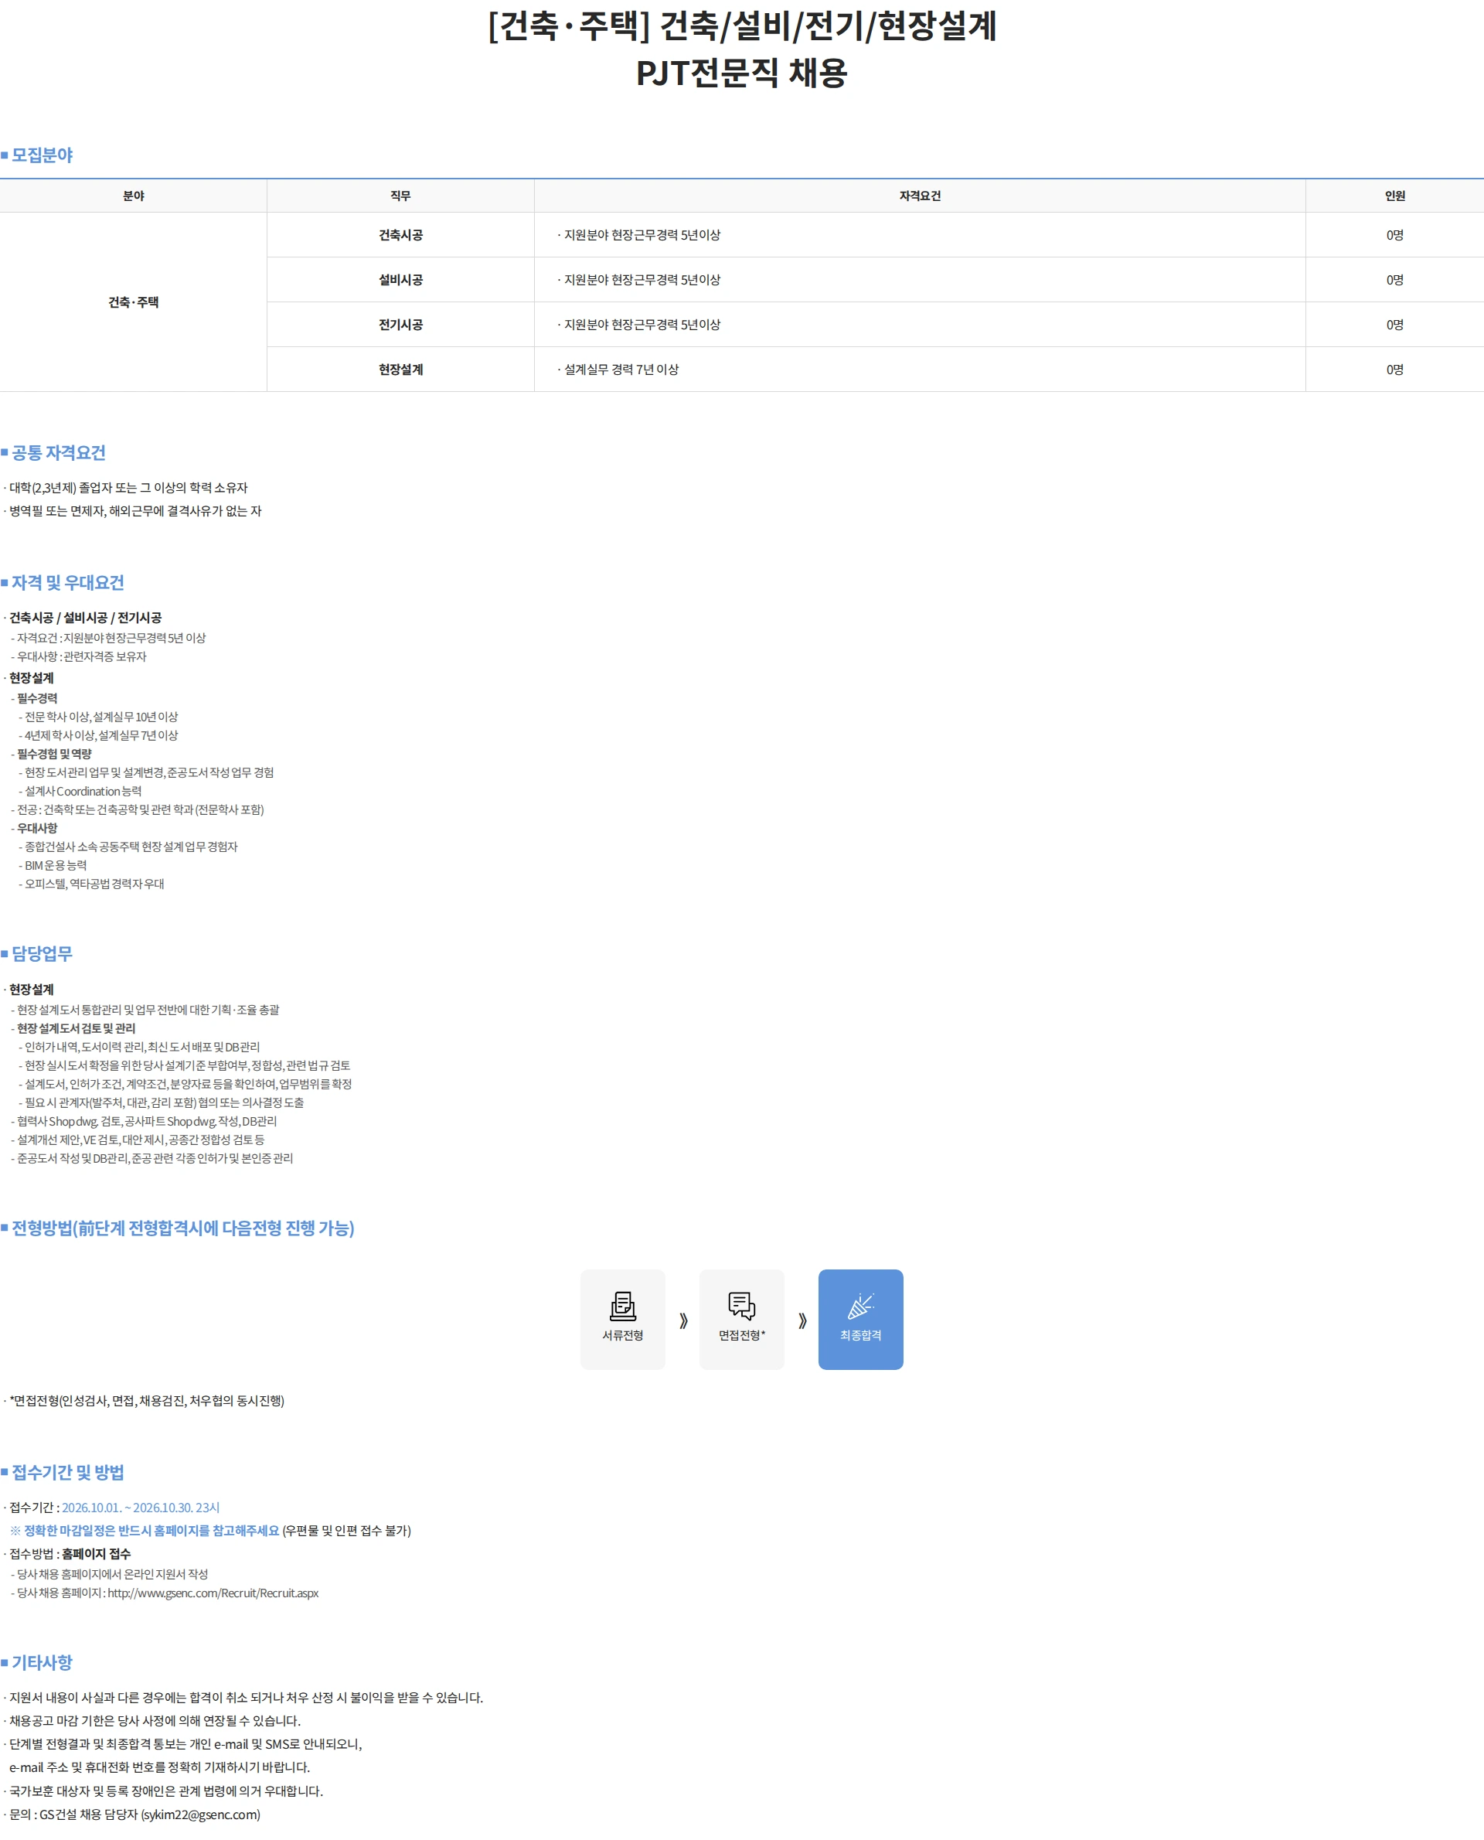The image size is (1484, 1840).
Task: Click 설계사 Coordination 능력 line
Action: click(83, 791)
